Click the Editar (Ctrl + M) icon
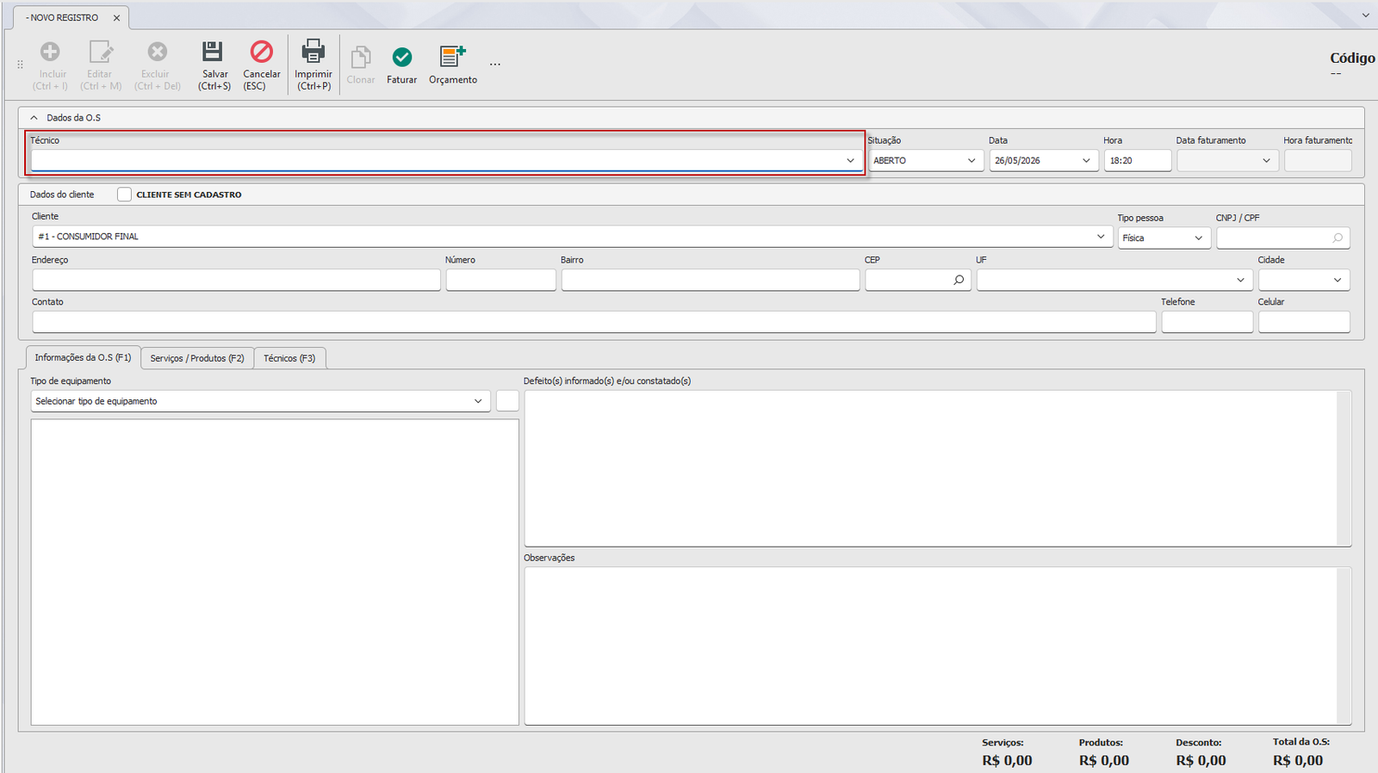This screenshot has width=1378, height=773. (101, 52)
